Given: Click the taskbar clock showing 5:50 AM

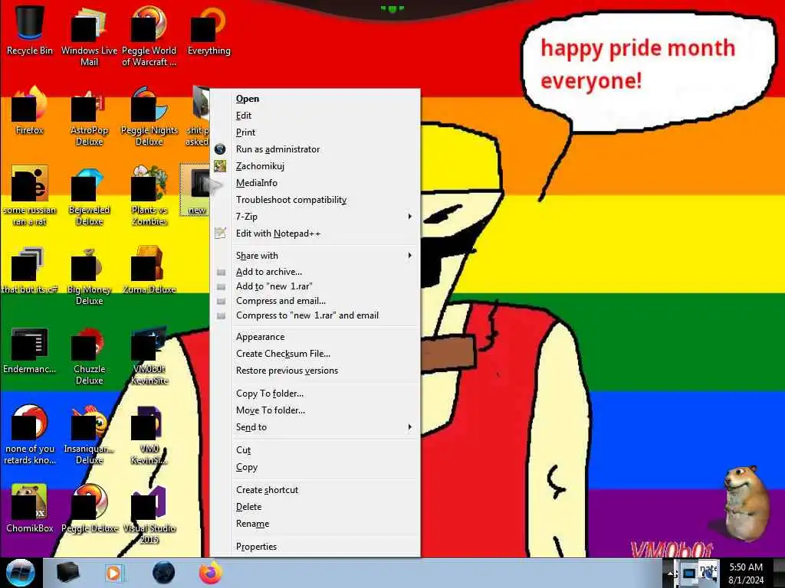Looking at the screenshot, I should (x=746, y=573).
